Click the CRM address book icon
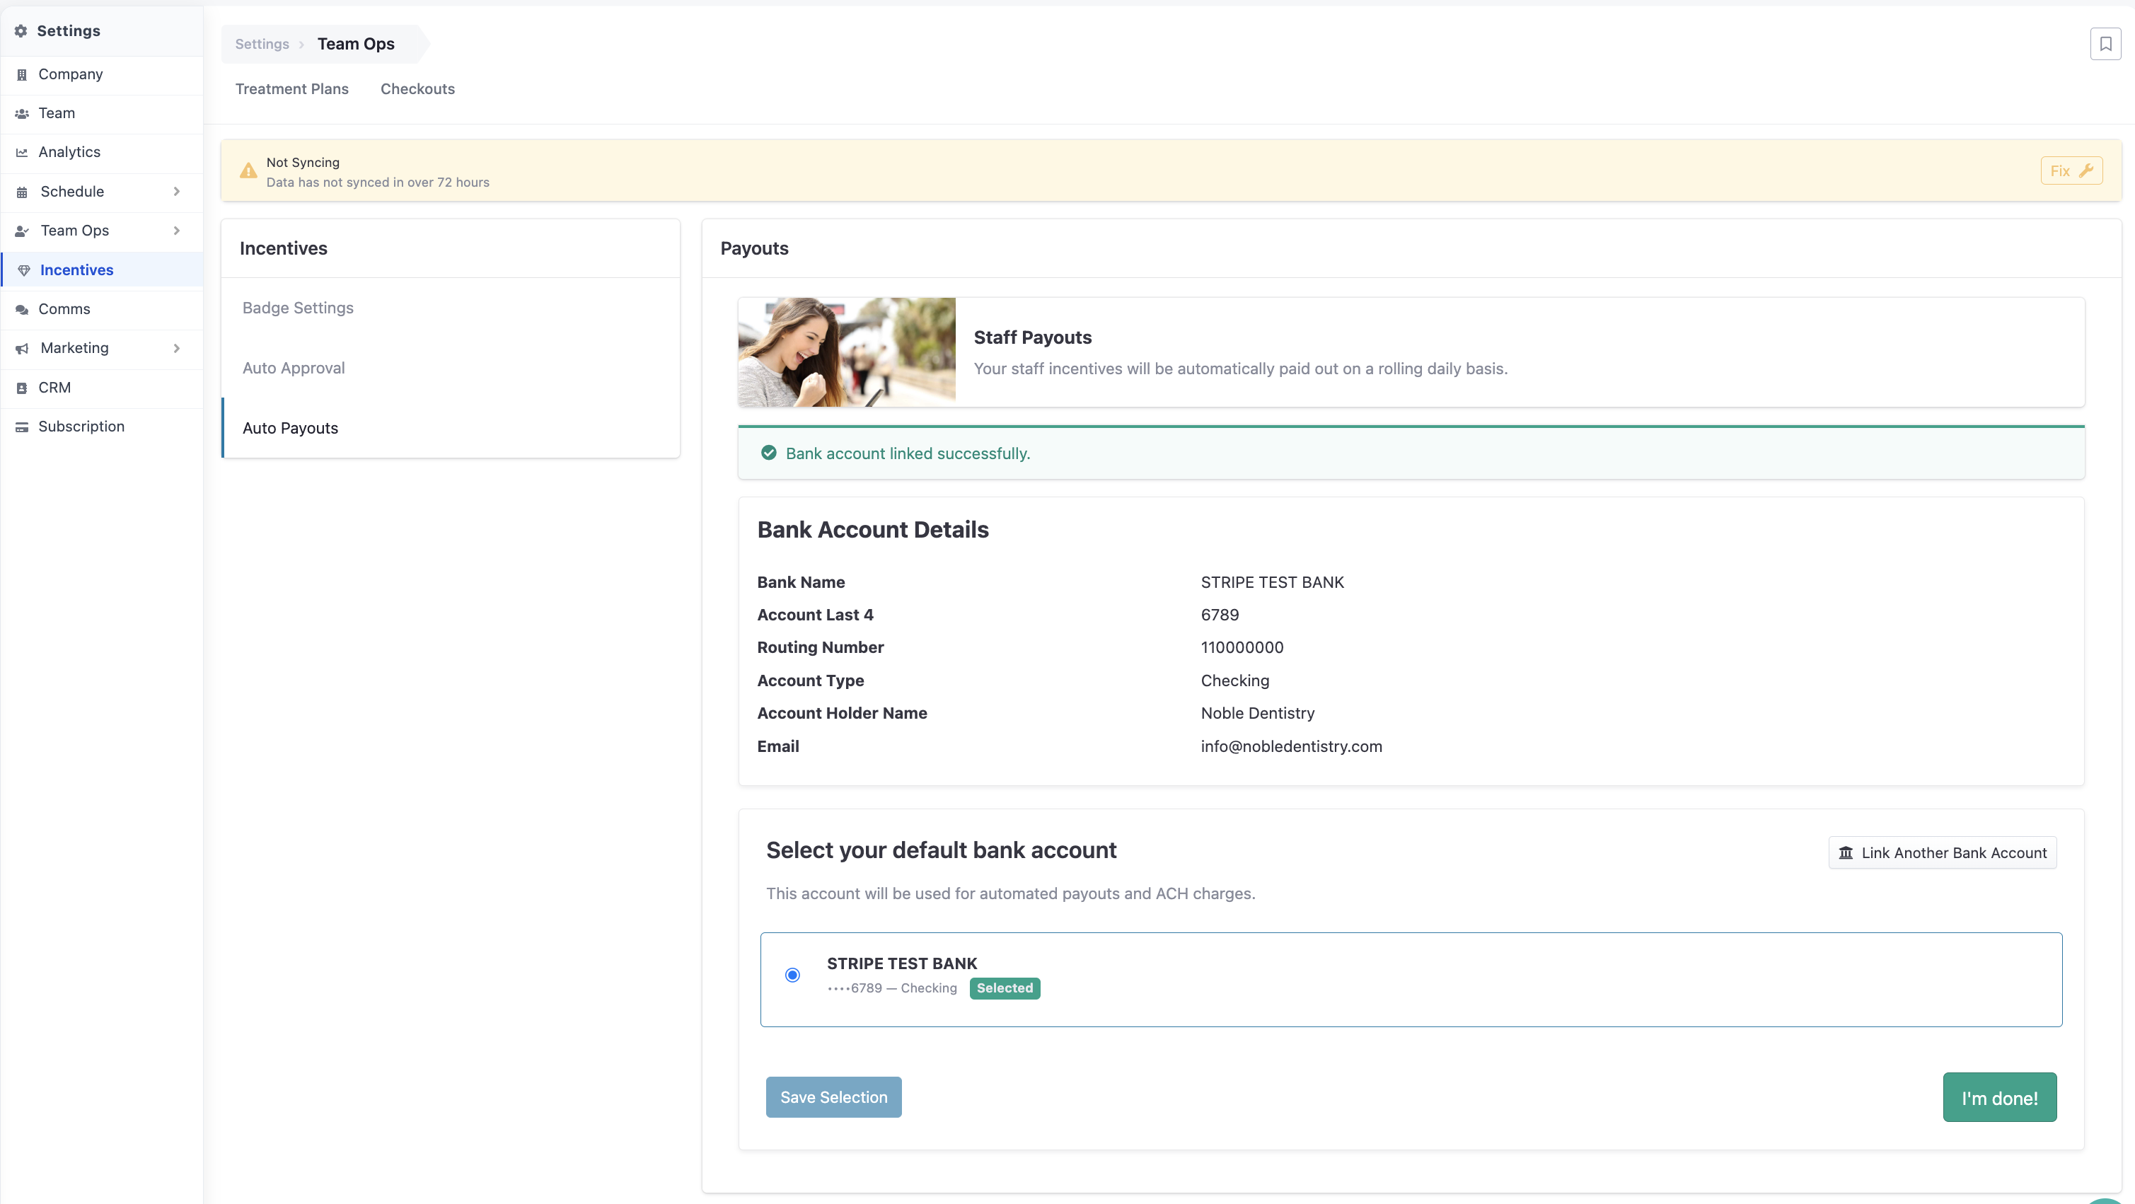The width and height of the screenshot is (2135, 1204). click(x=23, y=388)
